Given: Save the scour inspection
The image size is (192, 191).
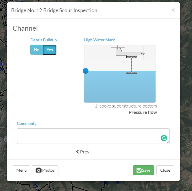Looking at the screenshot, I should click(x=143, y=170).
